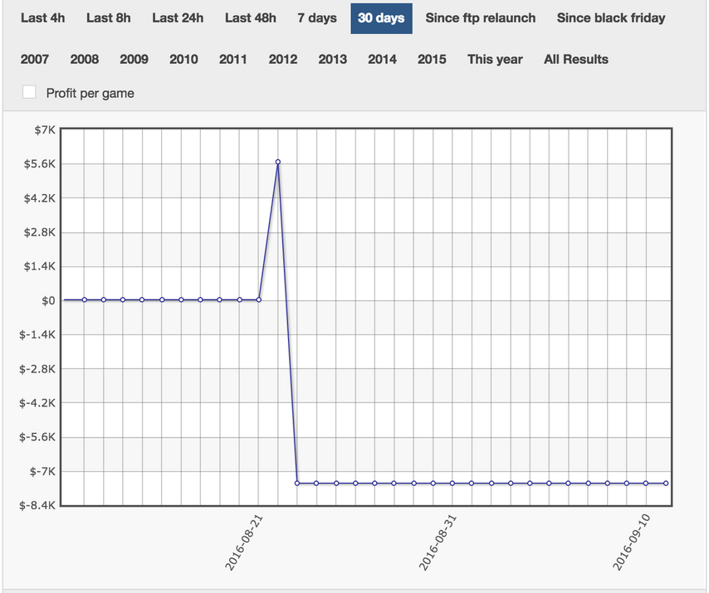
Task: Choose Since ftp relaunch filter
Action: 480,18
